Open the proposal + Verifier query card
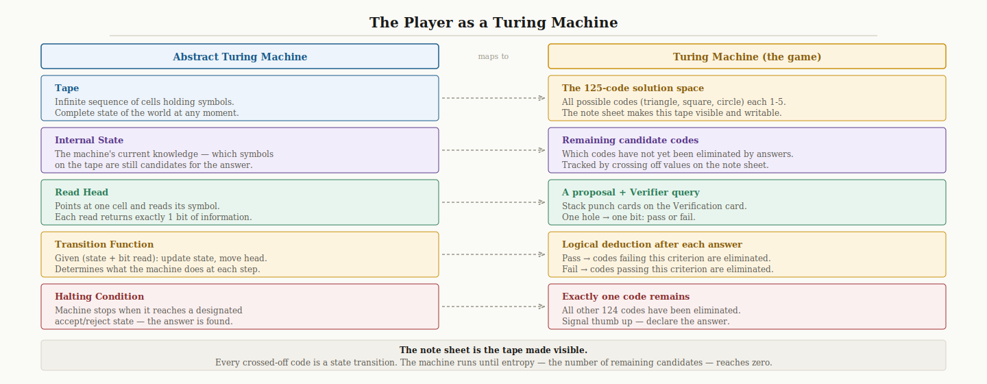This screenshot has width=987, height=384. 747,202
